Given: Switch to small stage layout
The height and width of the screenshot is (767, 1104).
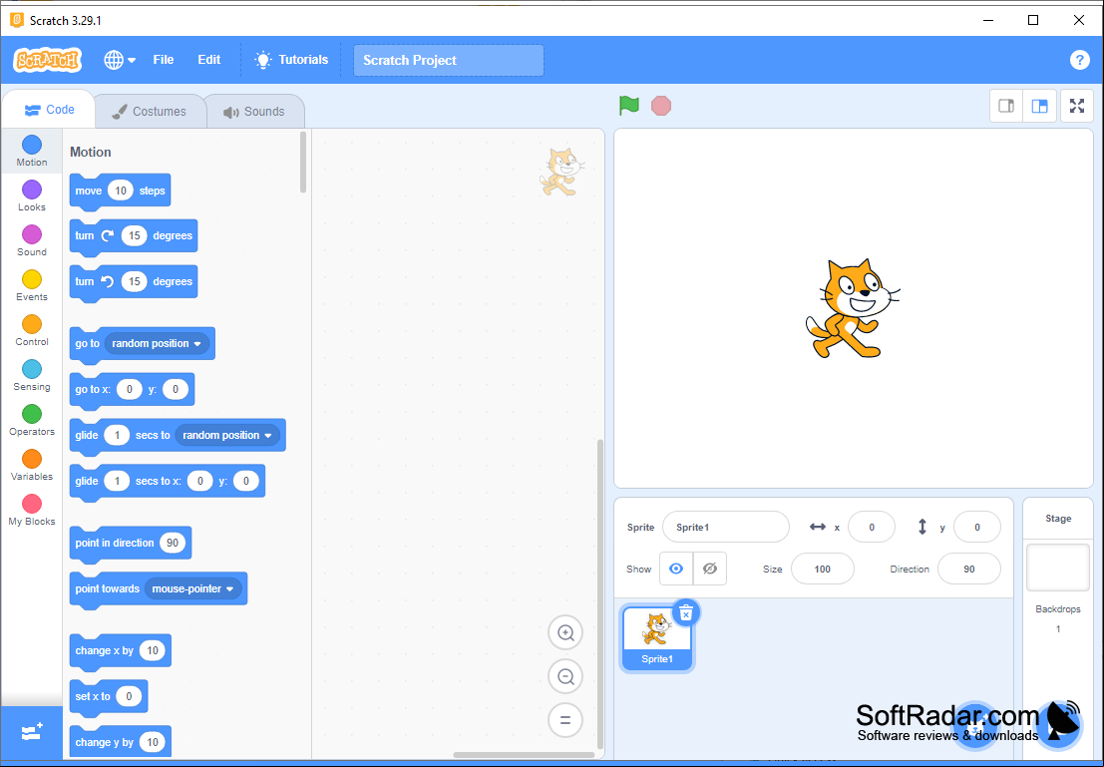Looking at the screenshot, I should pyautogui.click(x=1006, y=106).
